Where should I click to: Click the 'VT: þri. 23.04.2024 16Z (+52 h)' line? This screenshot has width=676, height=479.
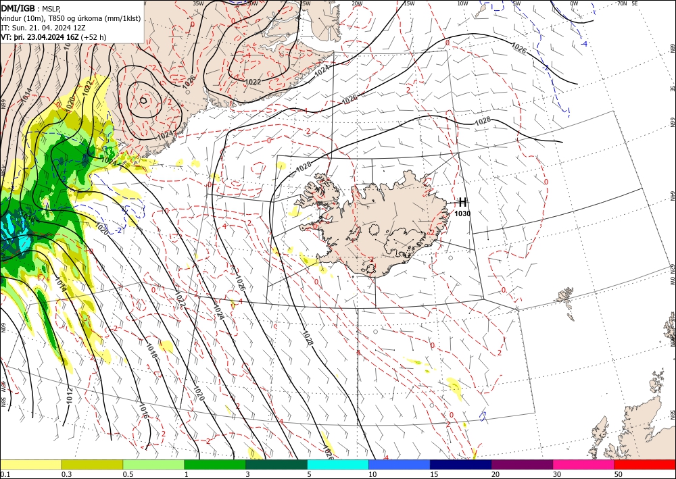point(53,37)
